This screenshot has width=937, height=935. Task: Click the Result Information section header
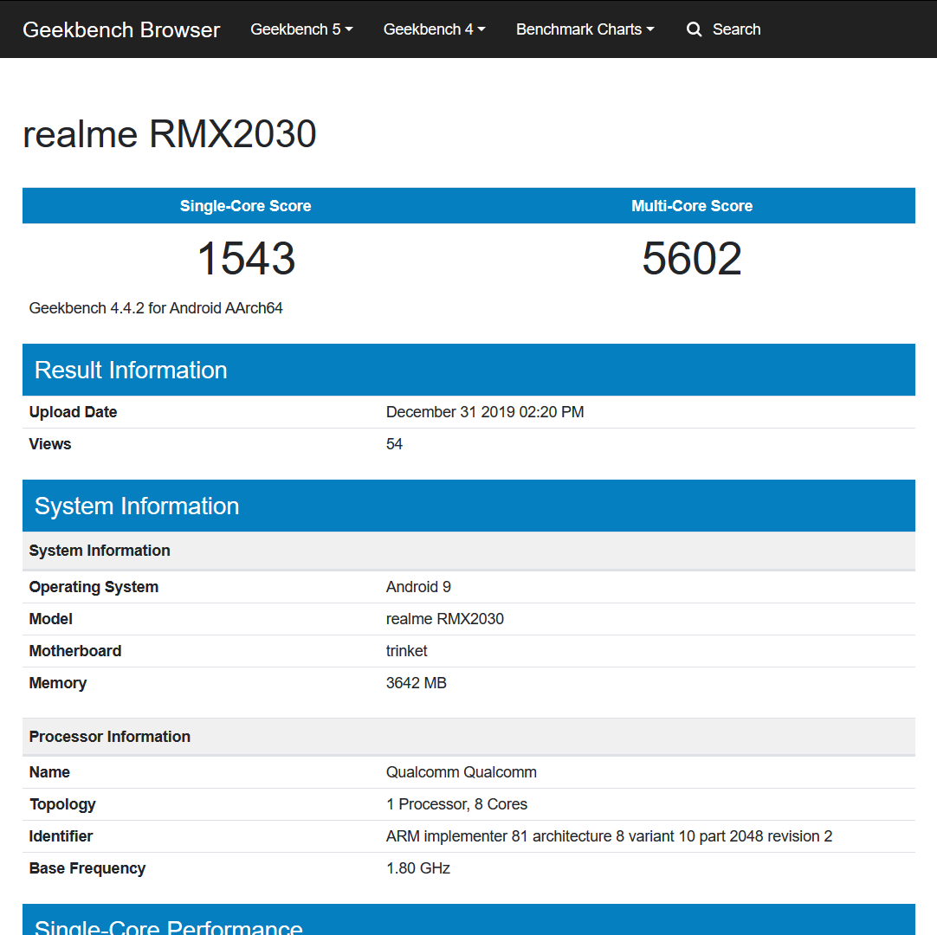click(131, 370)
